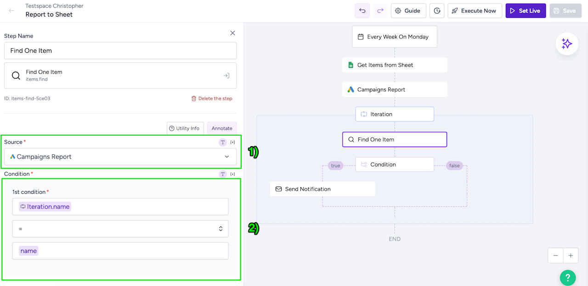Select the Iteration node on canvas
Screen dimensions: 588x286
[x=395, y=114]
